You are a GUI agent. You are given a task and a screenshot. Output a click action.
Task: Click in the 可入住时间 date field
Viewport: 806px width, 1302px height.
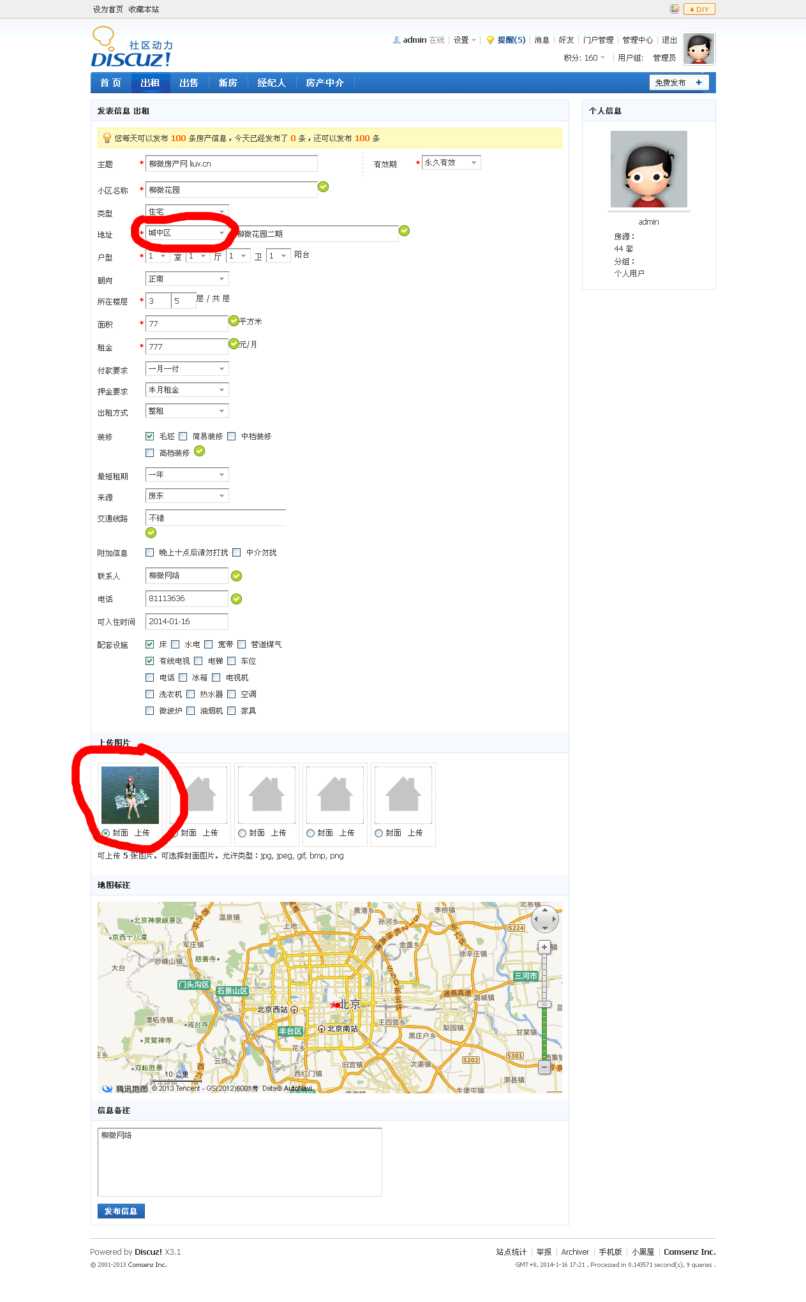[187, 622]
